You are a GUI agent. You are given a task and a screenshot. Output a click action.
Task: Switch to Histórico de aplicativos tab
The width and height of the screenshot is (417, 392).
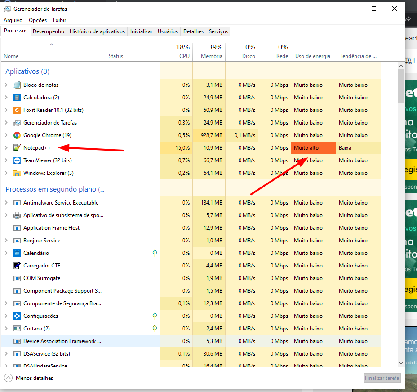(x=97, y=31)
